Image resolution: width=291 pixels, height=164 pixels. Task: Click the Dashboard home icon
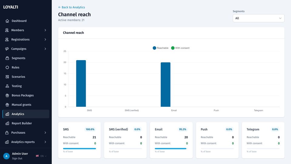click(x=7, y=21)
